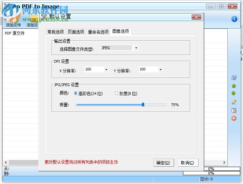Click the Y 分辨率 value field showing 100
Viewport: 243px width, 184px height.
tap(149, 69)
